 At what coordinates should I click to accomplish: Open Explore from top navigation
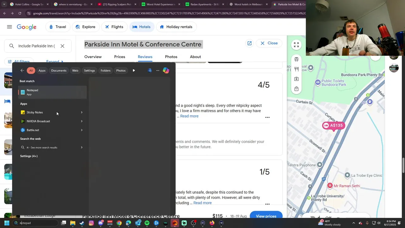point(86,27)
